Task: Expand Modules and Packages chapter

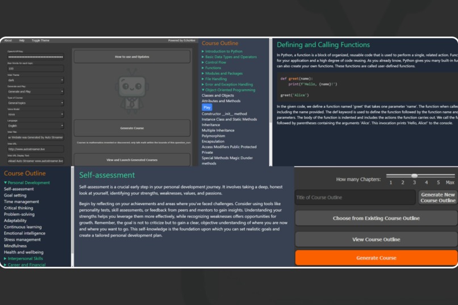Action: point(222,73)
